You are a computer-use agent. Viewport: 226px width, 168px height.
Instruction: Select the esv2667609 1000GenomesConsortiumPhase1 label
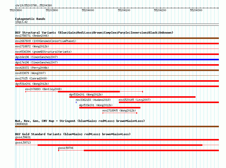click(46, 41)
